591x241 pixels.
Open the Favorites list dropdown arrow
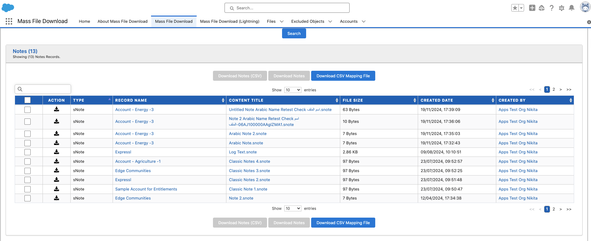pos(521,8)
